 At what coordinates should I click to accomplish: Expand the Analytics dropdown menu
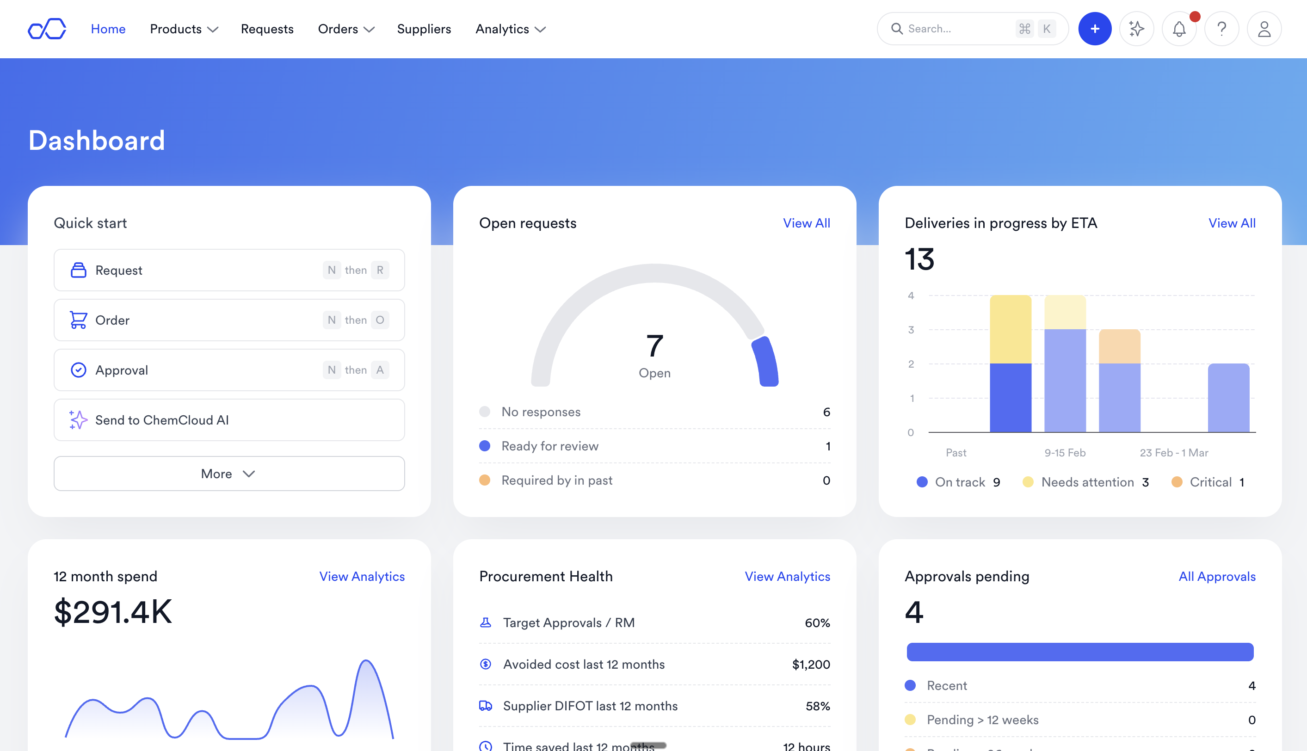[510, 29]
